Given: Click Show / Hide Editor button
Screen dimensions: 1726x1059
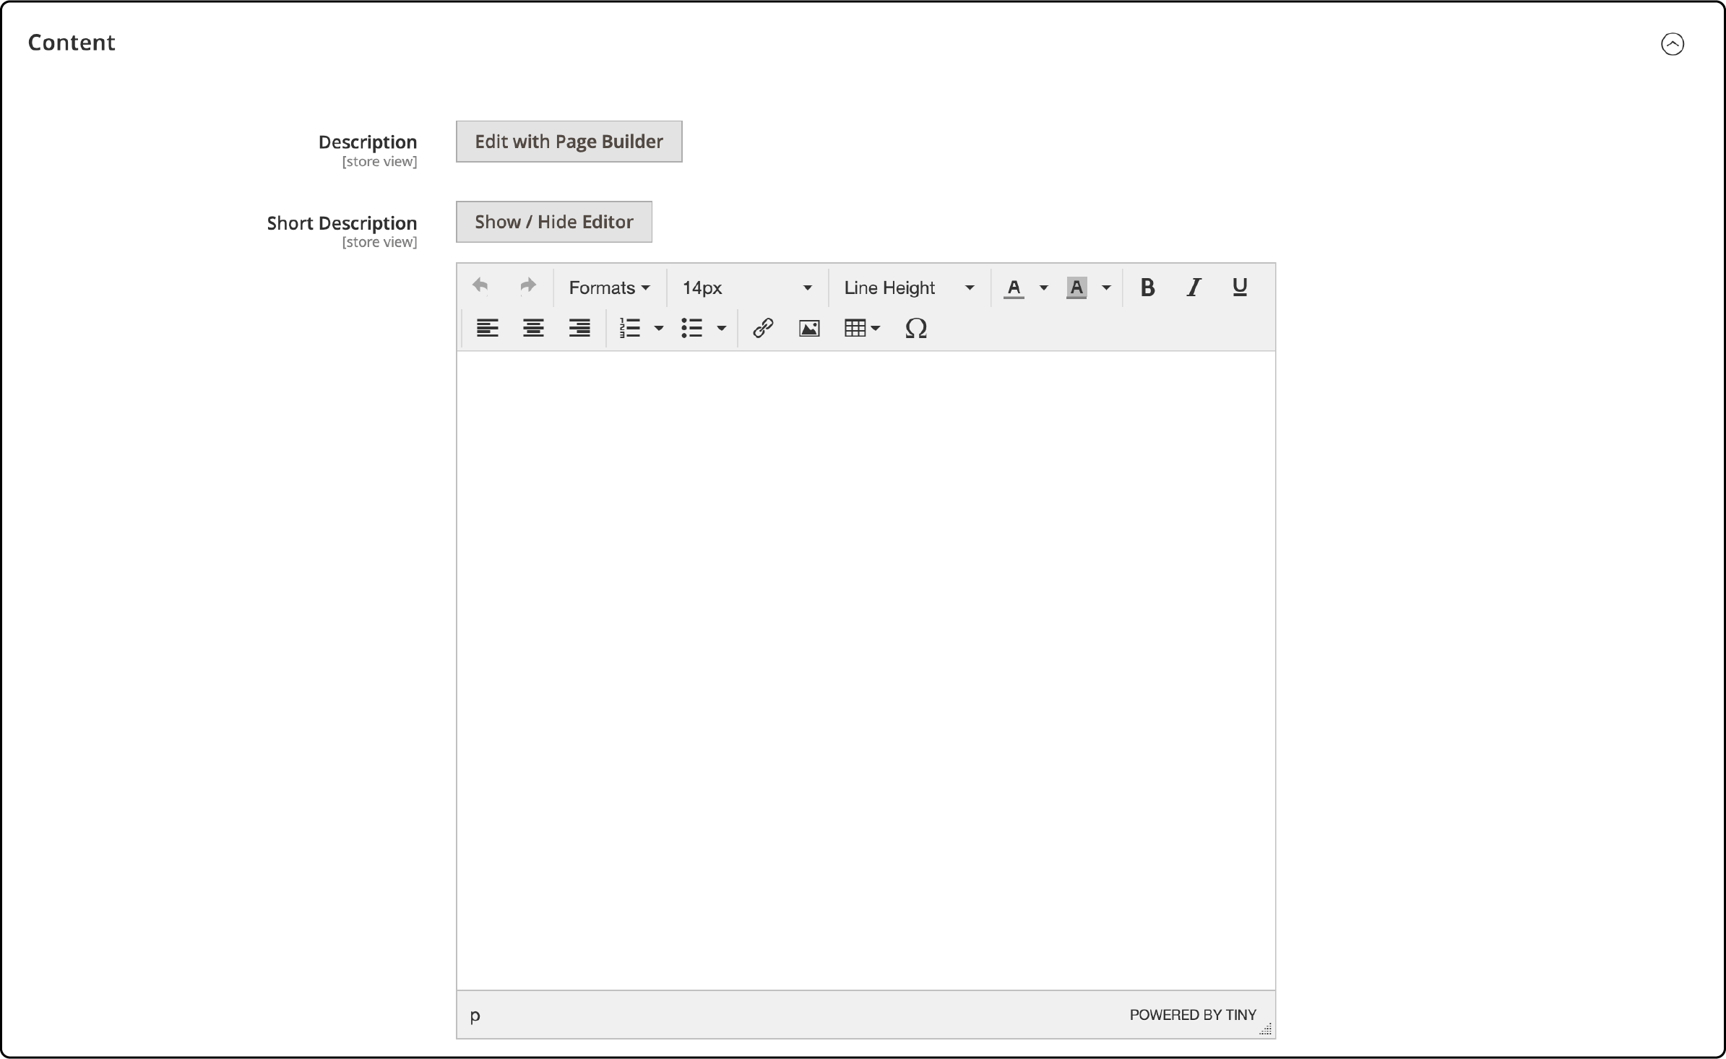Looking at the screenshot, I should 552,222.
